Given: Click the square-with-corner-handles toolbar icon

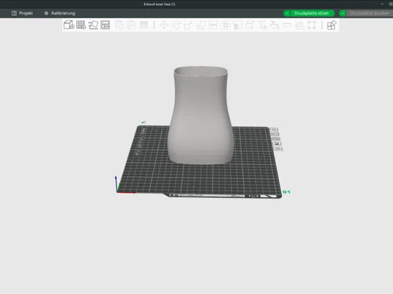Looking at the screenshot, I should click(x=312, y=25).
